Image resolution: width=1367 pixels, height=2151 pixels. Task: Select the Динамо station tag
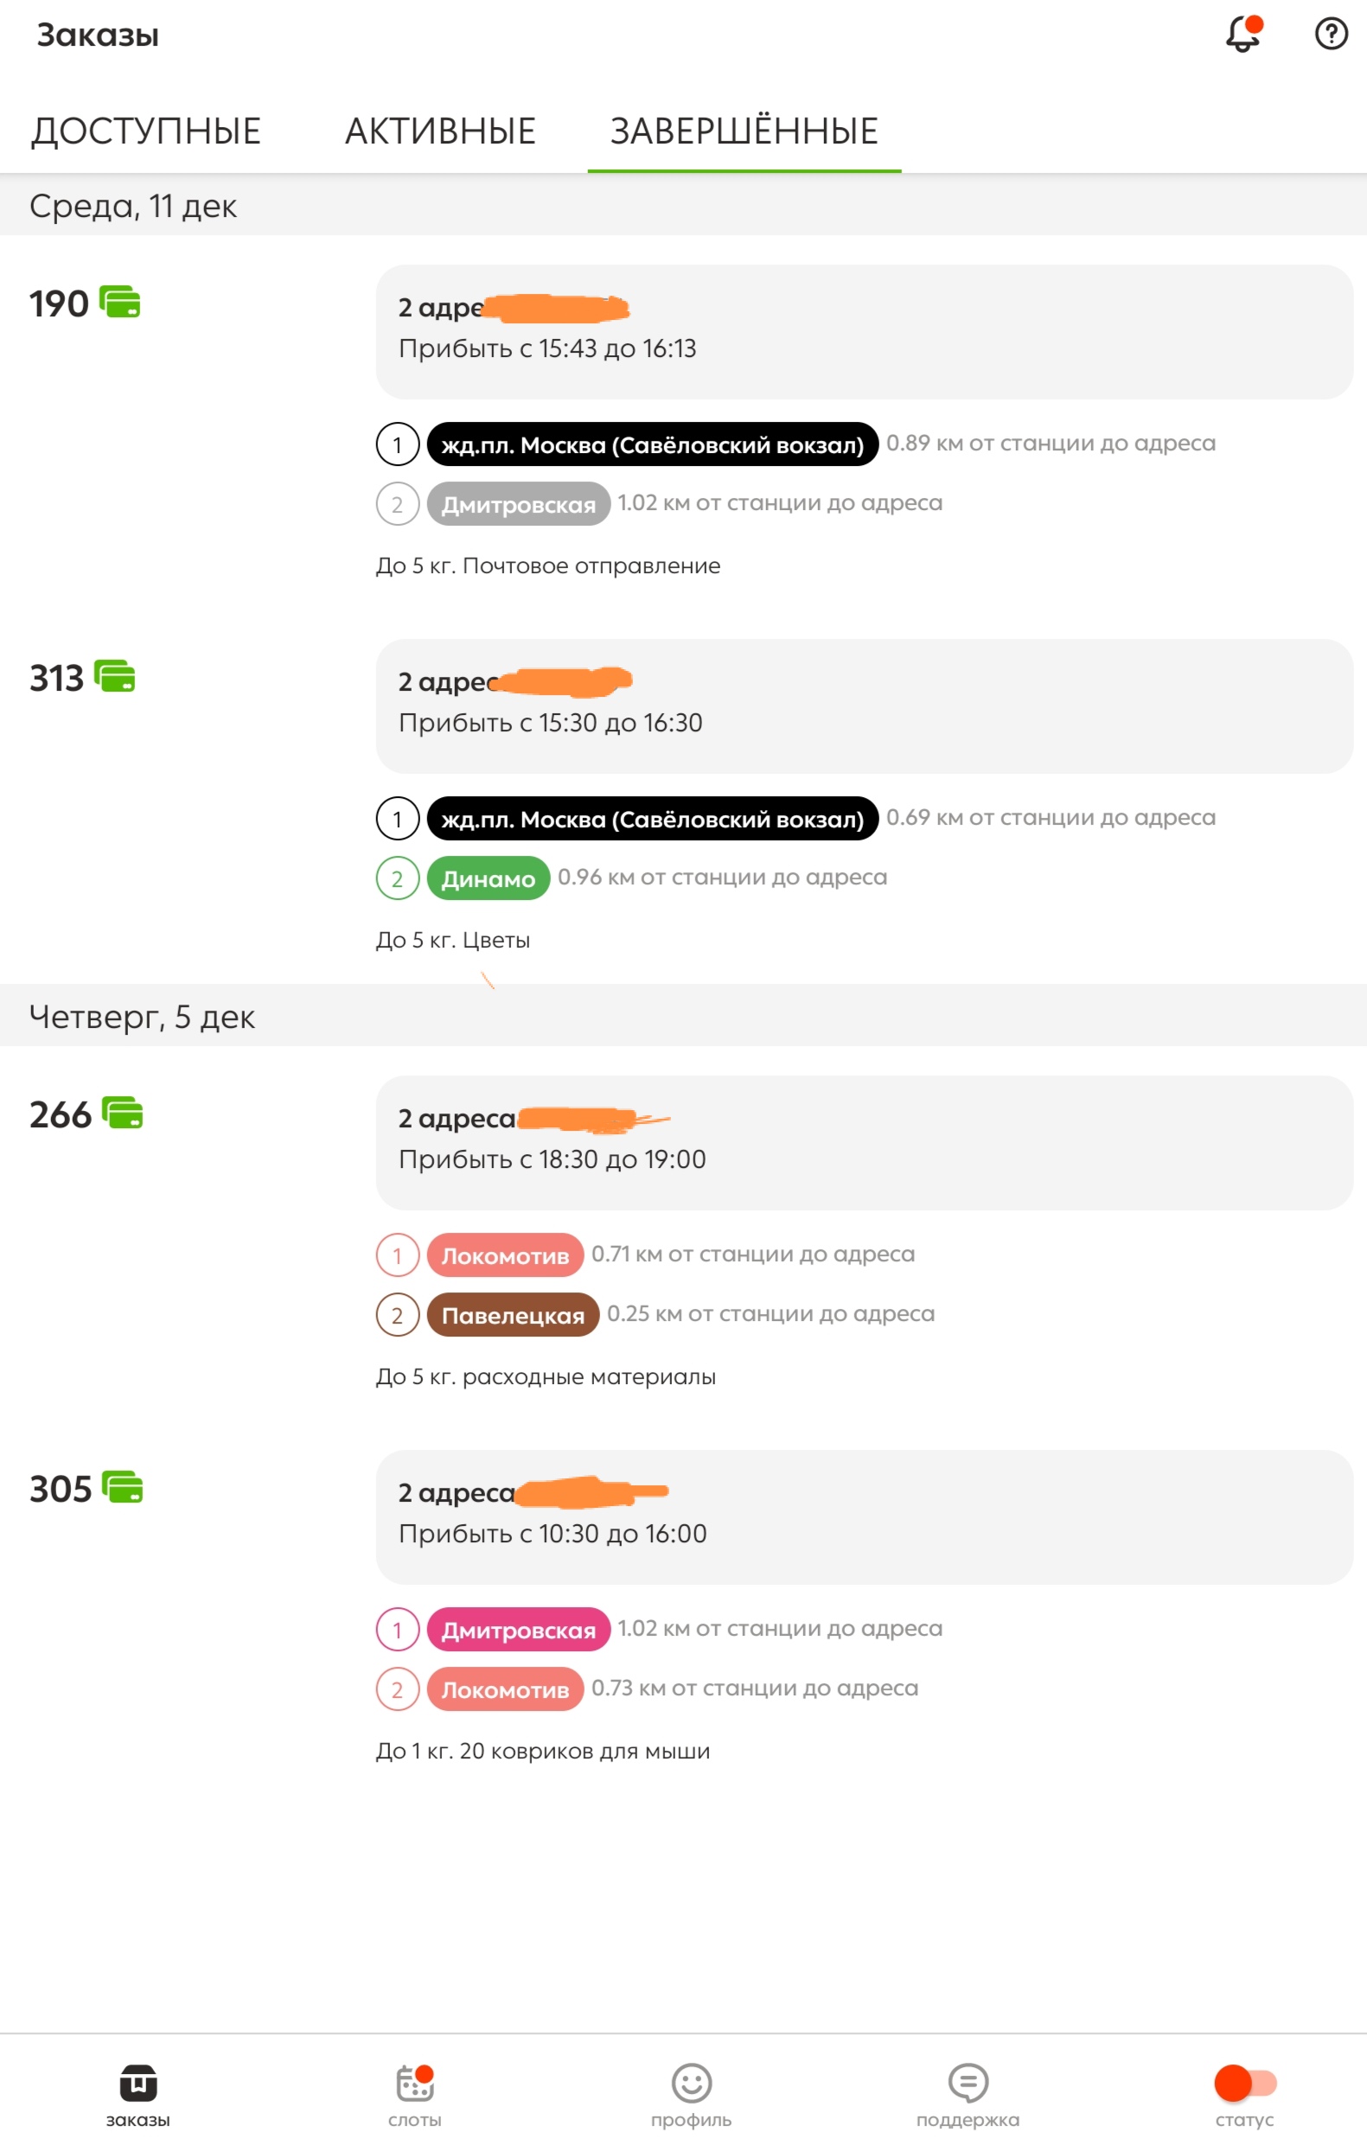point(488,878)
